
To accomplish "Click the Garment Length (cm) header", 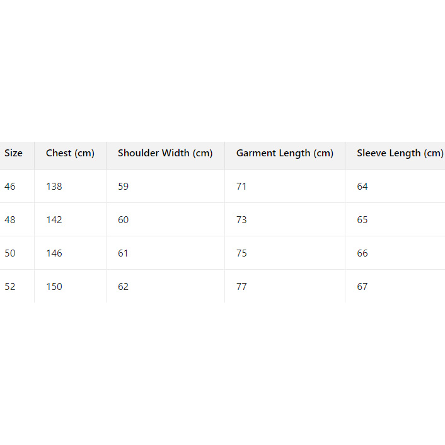I will (284, 153).
